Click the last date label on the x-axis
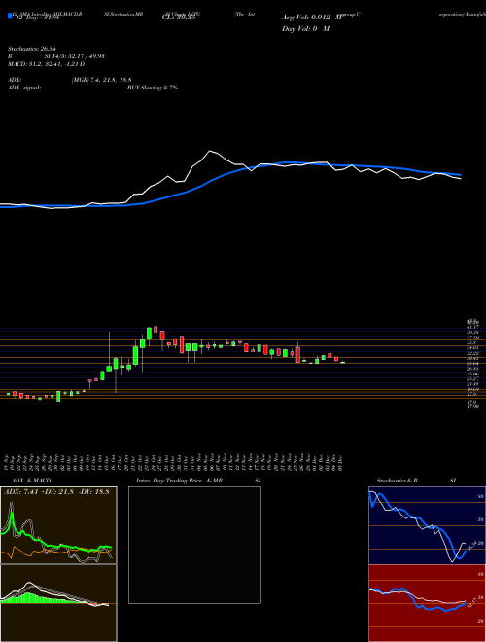Screen dimensions: 486x642 [340, 460]
